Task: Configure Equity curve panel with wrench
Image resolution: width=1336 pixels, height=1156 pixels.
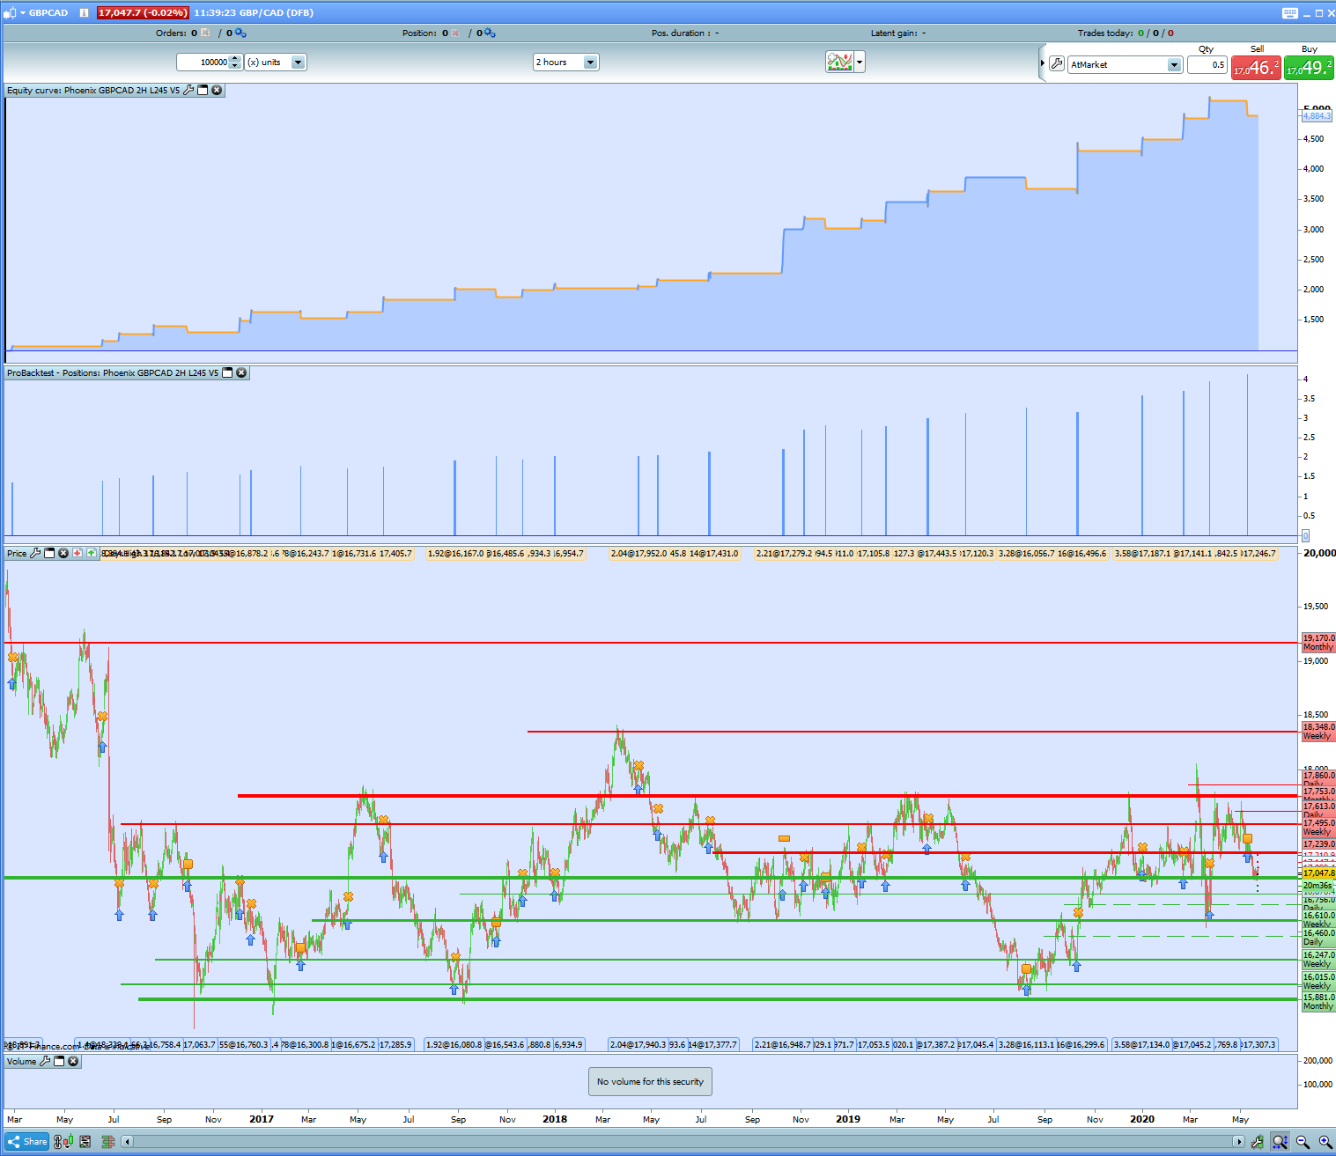Action: pos(188,90)
